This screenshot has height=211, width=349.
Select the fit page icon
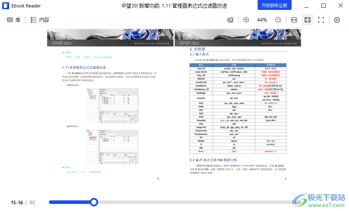coord(308,20)
